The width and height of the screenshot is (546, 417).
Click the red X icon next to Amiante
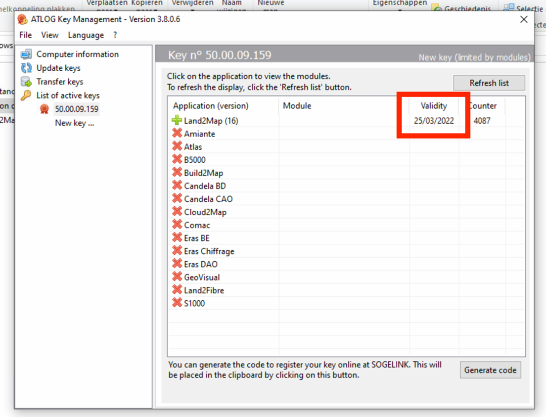(177, 133)
